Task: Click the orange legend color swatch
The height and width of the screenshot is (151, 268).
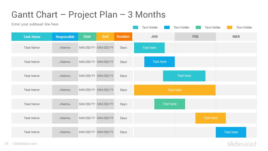Action: [x=229, y=27]
